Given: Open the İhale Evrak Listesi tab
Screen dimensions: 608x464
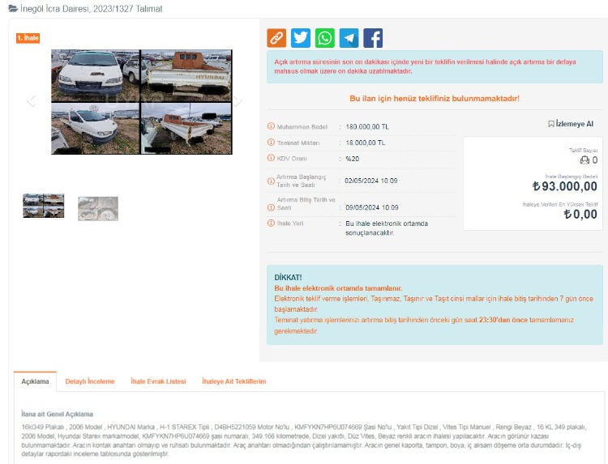Looking at the screenshot, I should coord(158,381).
